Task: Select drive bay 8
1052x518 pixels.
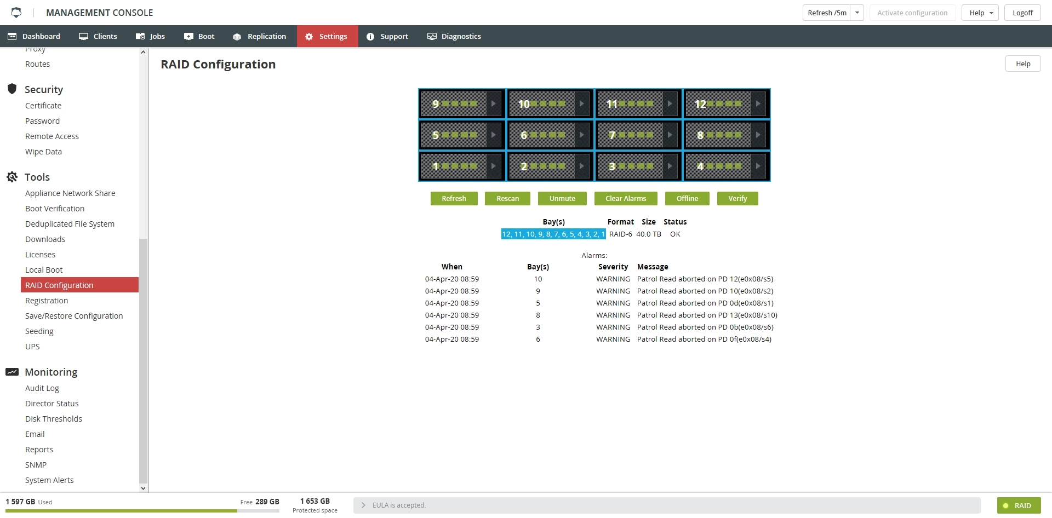Action: [x=727, y=135]
